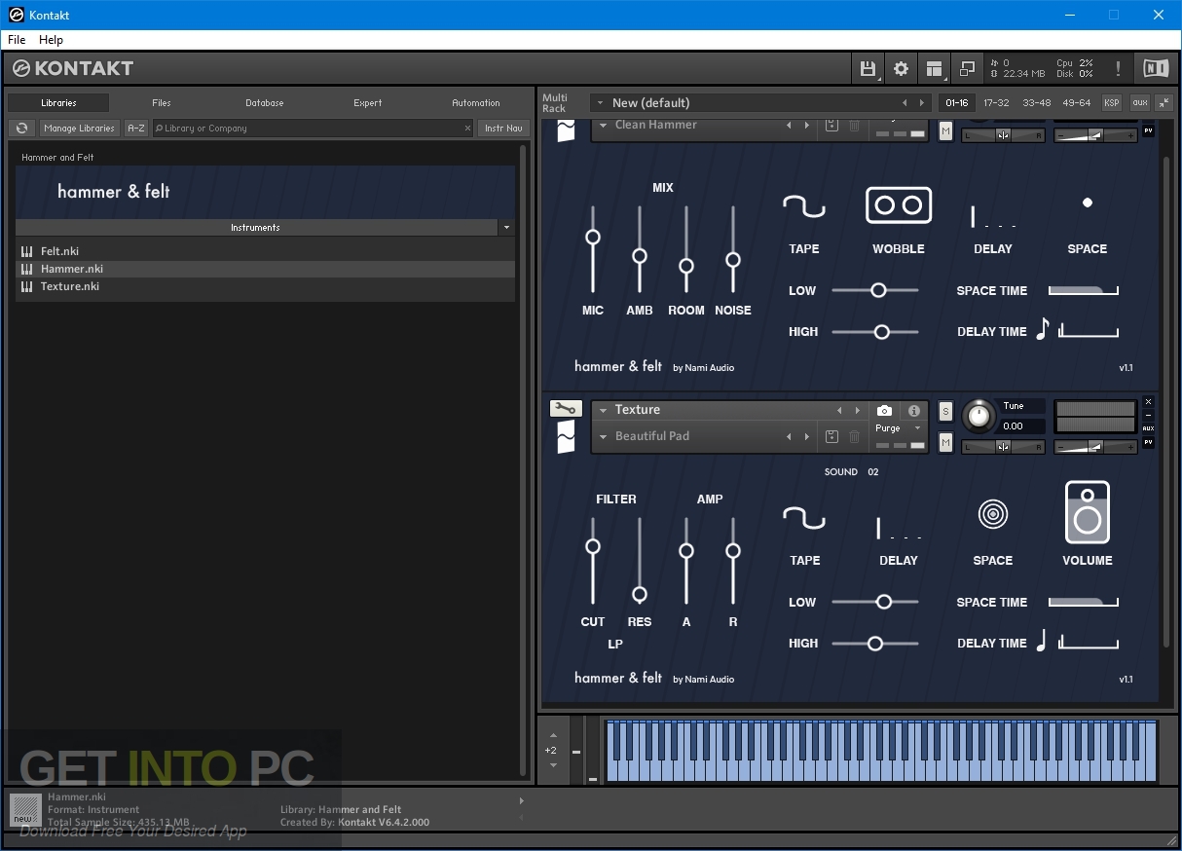Image resolution: width=1182 pixels, height=851 pixels.
Task: Toggle minimized rack view icon
Action: [x=967, y=68]
